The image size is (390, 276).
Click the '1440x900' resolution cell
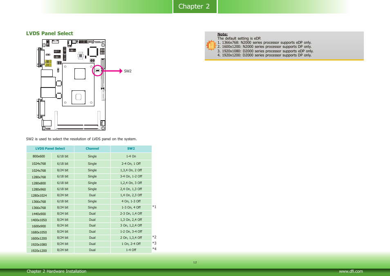click(x=39, y=213)
